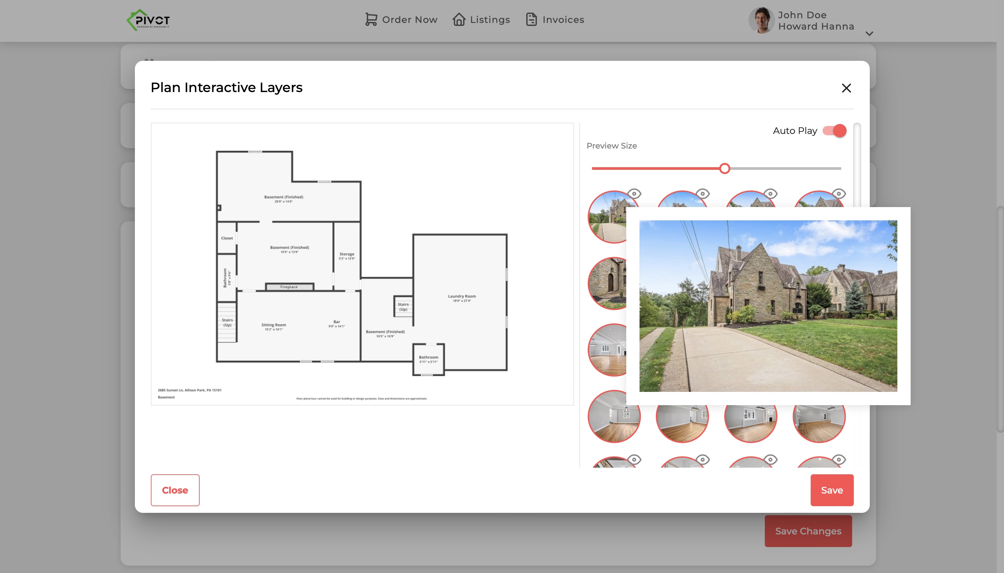Click the thumbnail panel scrollbar
This screenshot has height=573, width=1004.
(x=857, y=165)
